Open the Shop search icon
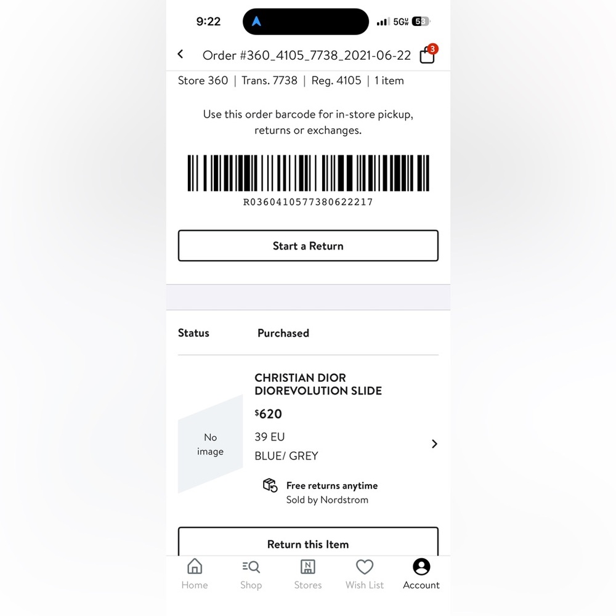 [x=251, y=567]
